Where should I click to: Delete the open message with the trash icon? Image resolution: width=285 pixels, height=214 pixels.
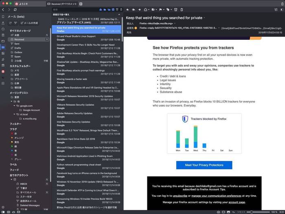pyautogui.click(x=182, y=10)
